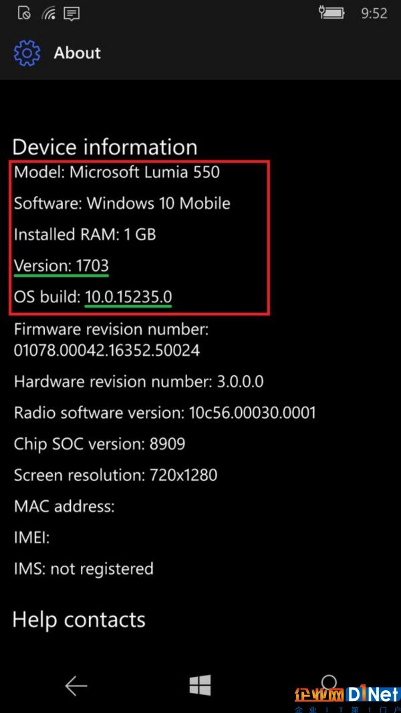This screenshot has width=401, height=713.
Task: Tap the About page title
Action: tap(78, 53)
